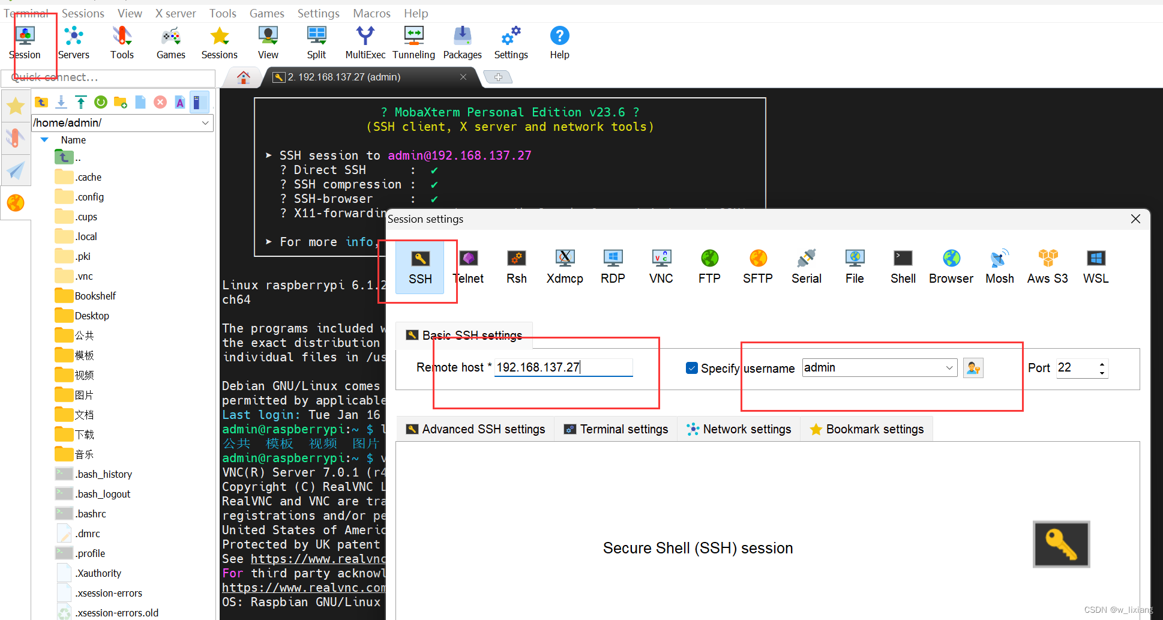Click the download selected files icon

tap(61, 102)
